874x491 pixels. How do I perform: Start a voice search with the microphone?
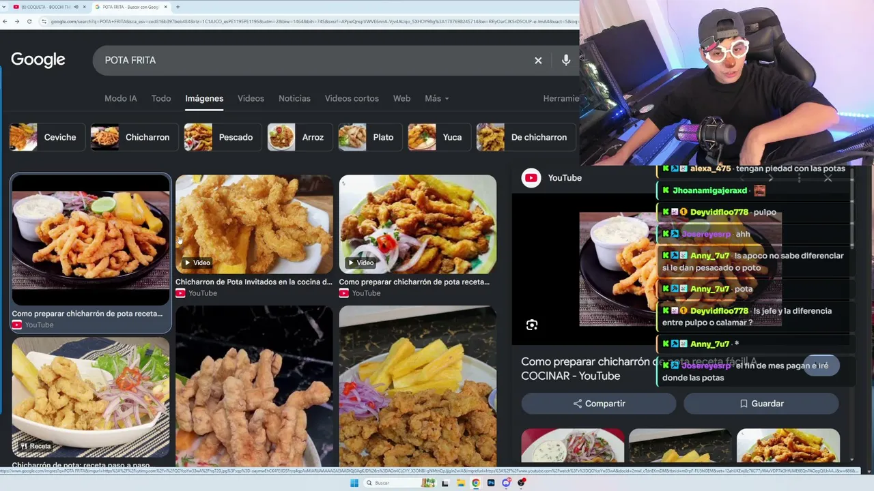click(566, 60)
